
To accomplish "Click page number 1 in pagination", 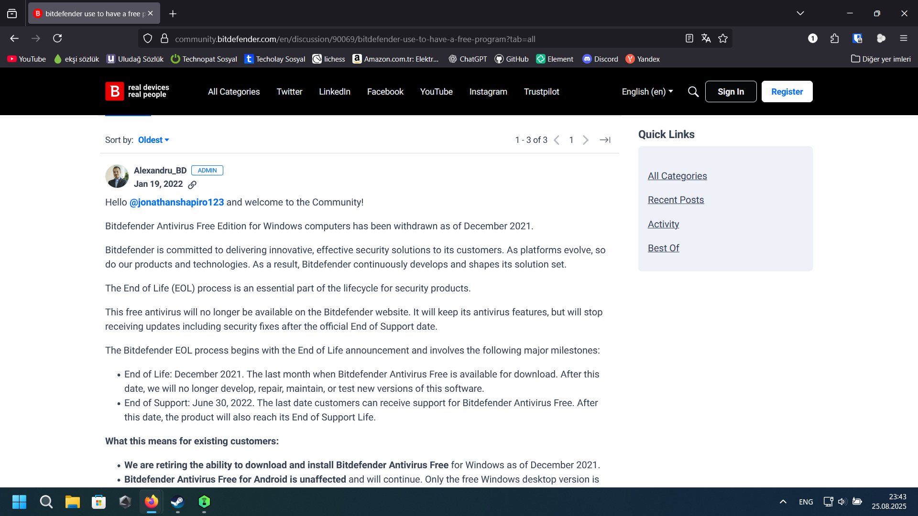I will [x=571, y=140].
